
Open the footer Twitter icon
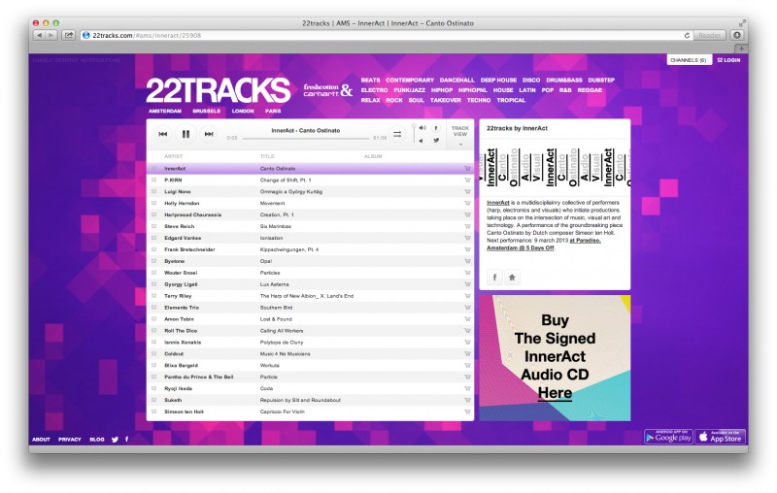115,440
